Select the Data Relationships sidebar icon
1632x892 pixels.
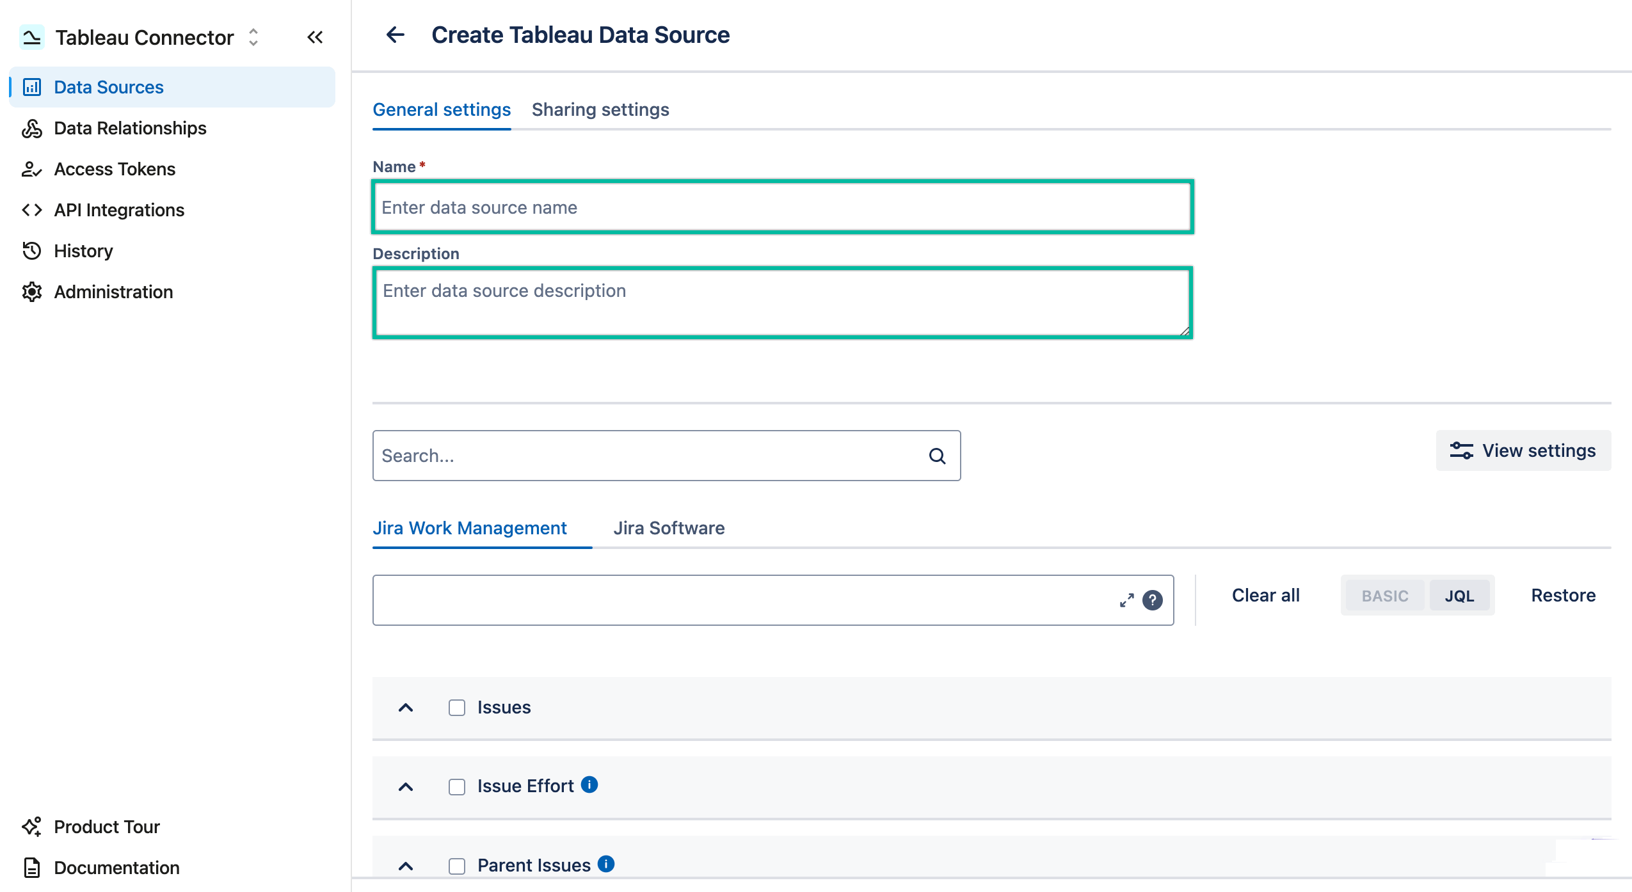click(x=33, y=128)
